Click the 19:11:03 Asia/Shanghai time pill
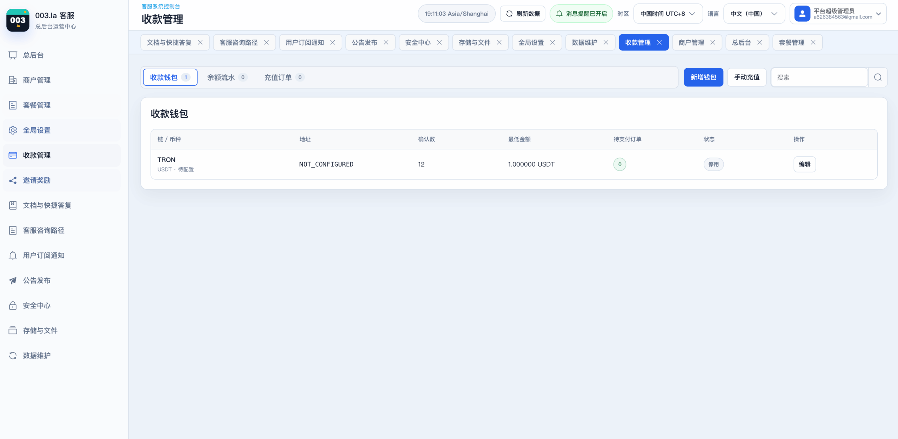The width and height of the screenshot is (898, 439). click(x=456, y=14)
